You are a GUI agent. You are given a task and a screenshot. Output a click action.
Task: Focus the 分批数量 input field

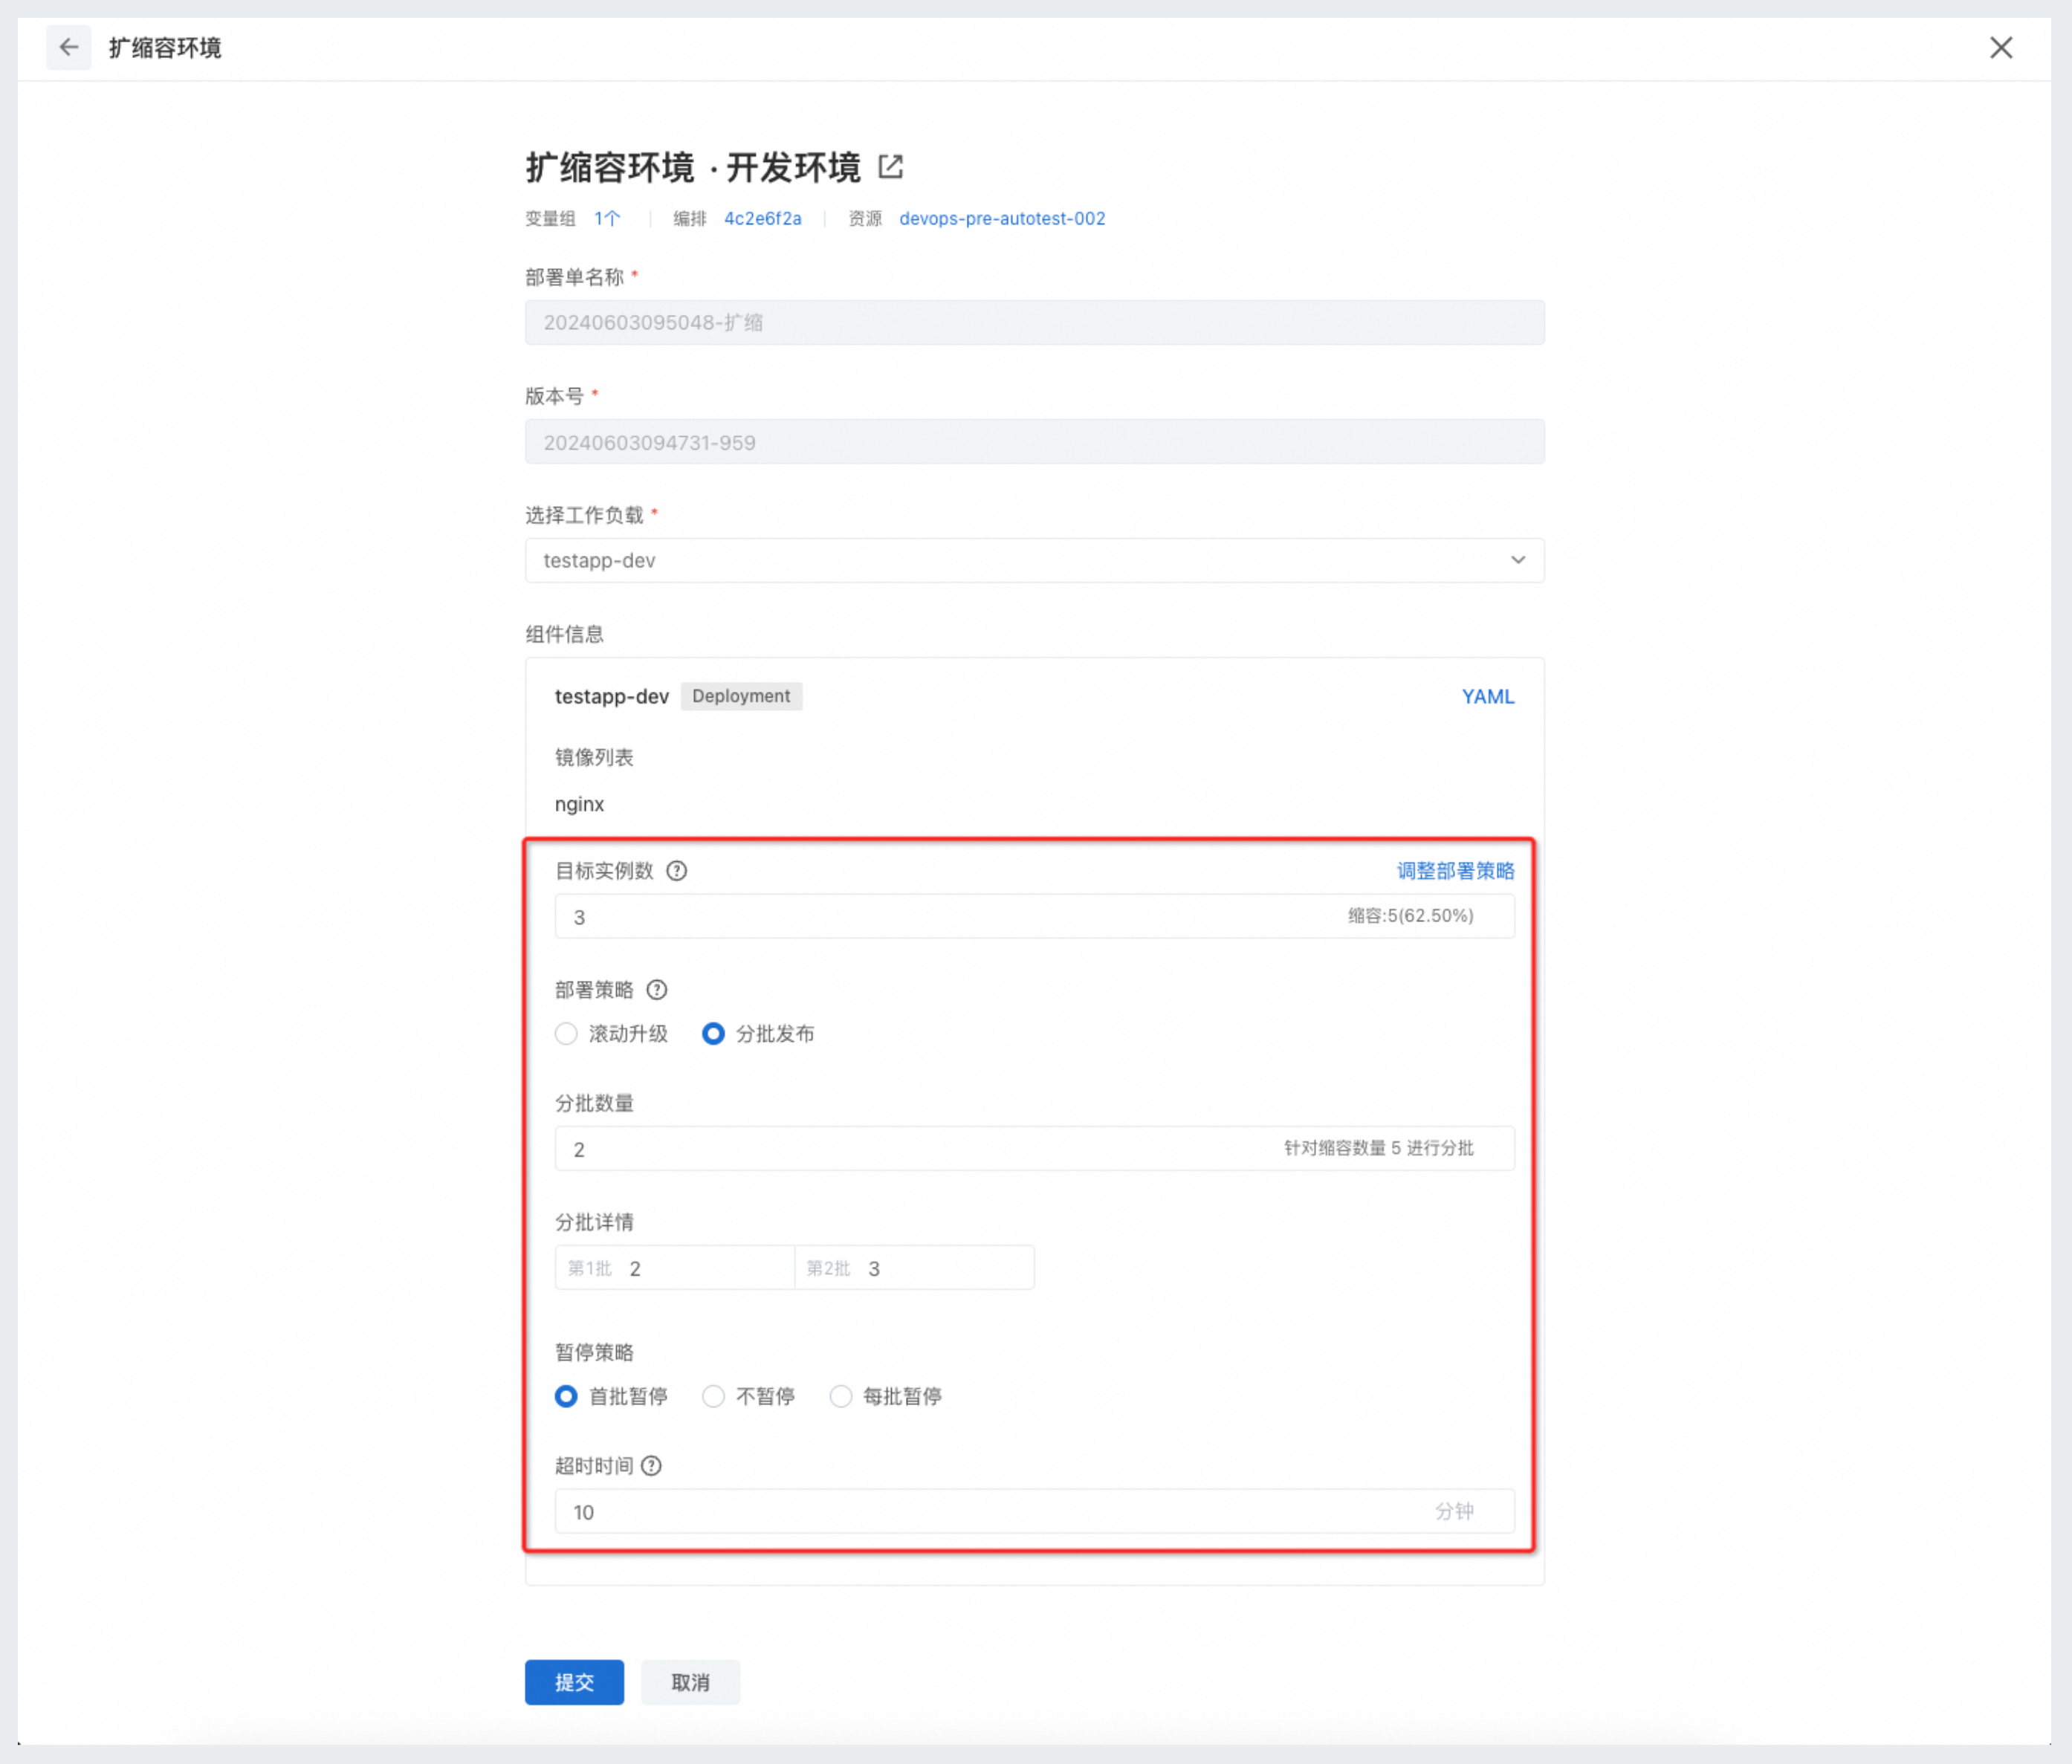click(x=1034, y=1148)
